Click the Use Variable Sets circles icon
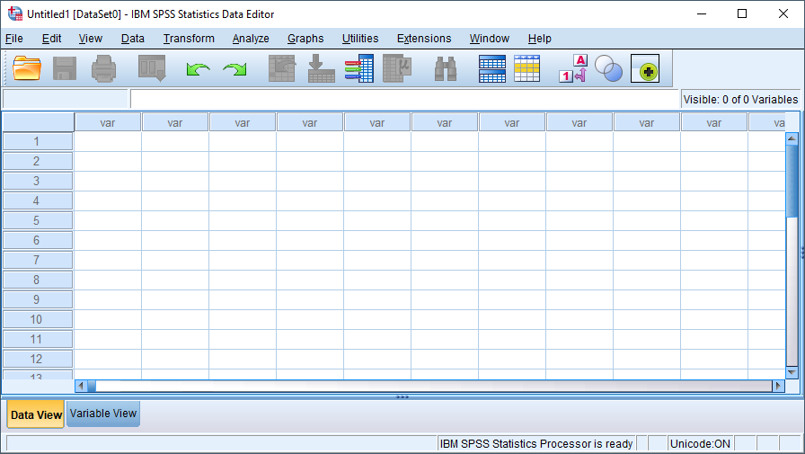805x454 pixels. tap(609, 68)
